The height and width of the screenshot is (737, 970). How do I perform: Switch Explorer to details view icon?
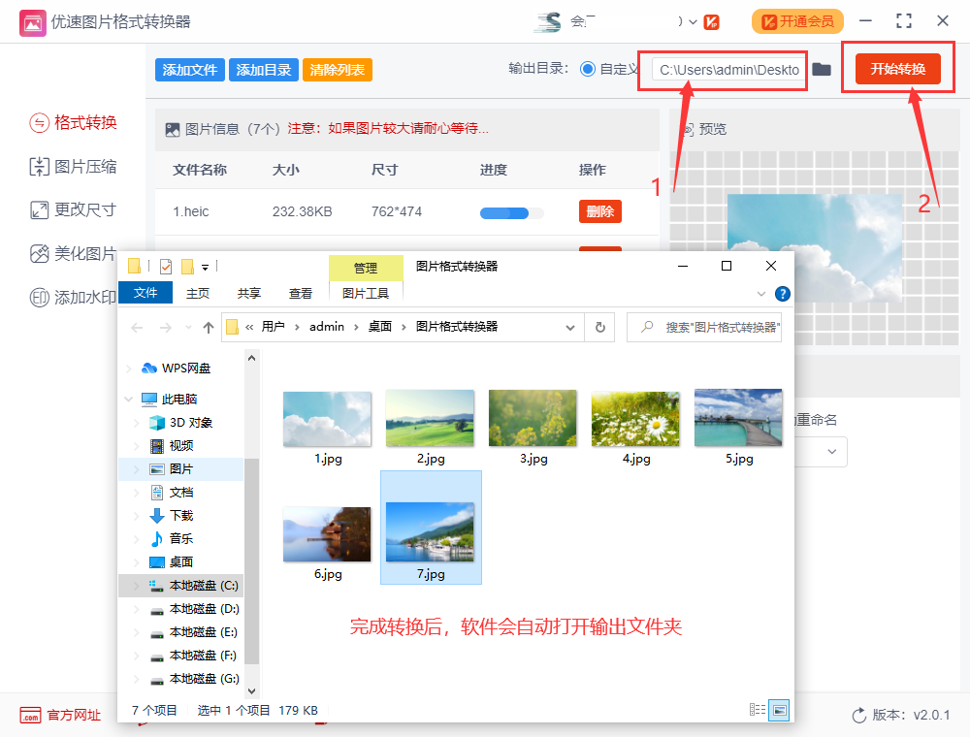tap(756, 710)
